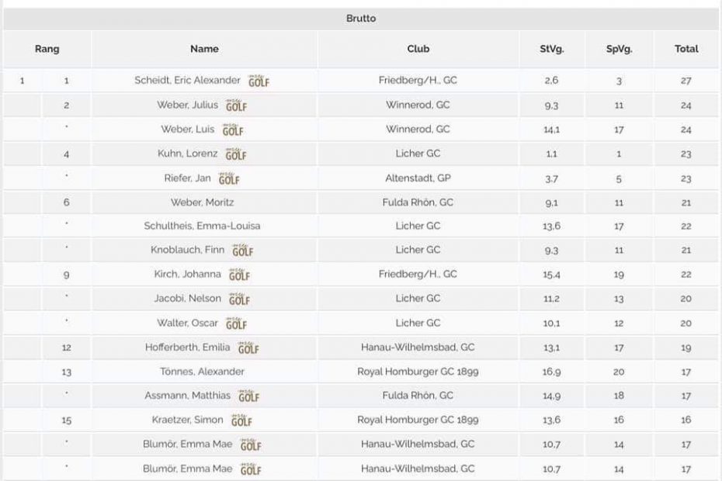722x481 pixels.
Task: Sort by the StVg. column header
Action: [552, 49]
